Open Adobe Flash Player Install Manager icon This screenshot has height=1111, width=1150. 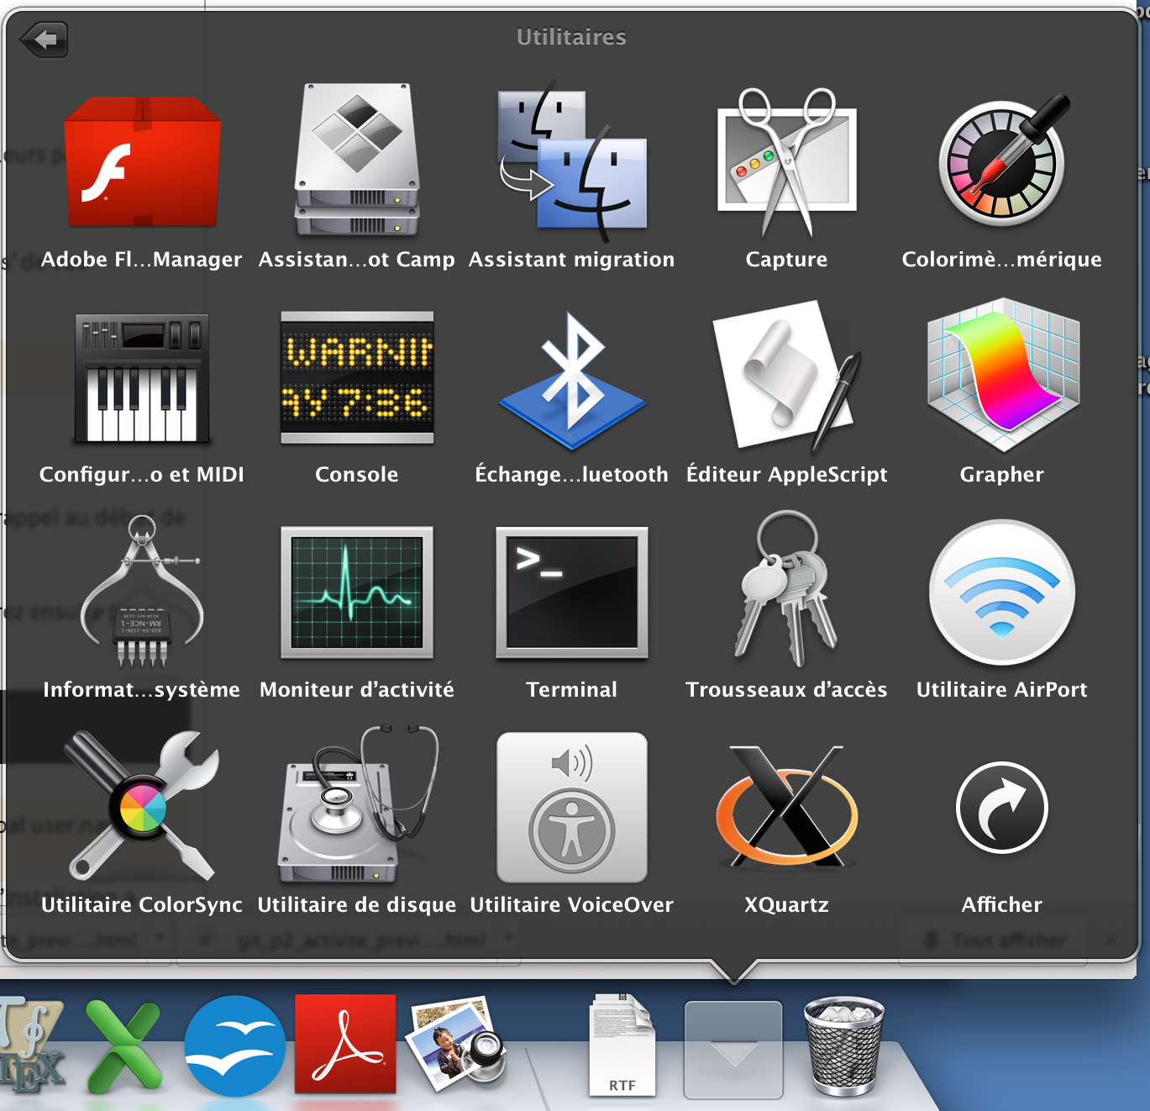coord(142,161)
